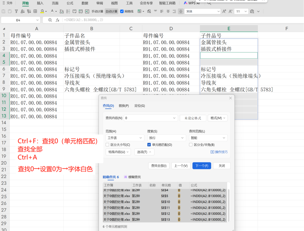Image resolution: width=304 pixels, height=231 pixels.
Task: Open the name box dropdown next to E4
Action: pyautogui.click(x=37, y=20)
